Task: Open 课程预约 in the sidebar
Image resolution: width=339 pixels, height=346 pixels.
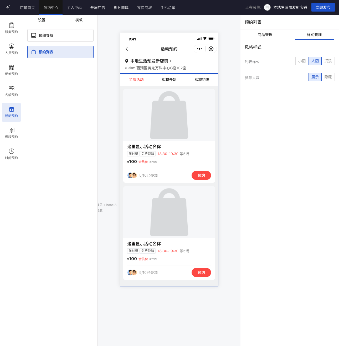Action: click(x=11, y=133)
